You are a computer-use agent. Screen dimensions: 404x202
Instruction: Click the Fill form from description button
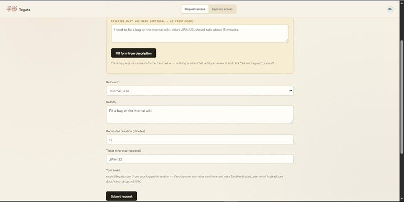click(x=133, y=53)
